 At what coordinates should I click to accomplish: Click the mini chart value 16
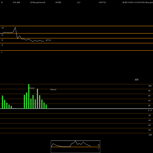point(99,145)
